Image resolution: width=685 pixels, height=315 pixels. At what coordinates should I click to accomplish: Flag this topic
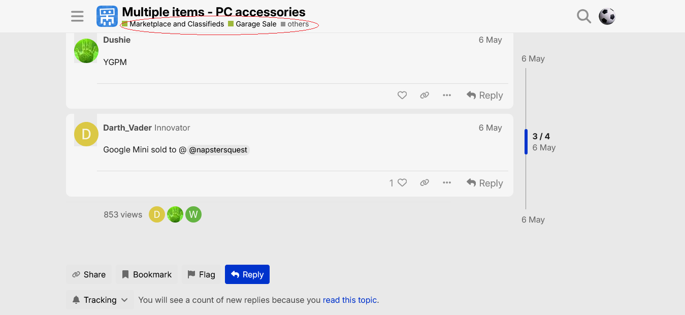[x=201, y=274]
